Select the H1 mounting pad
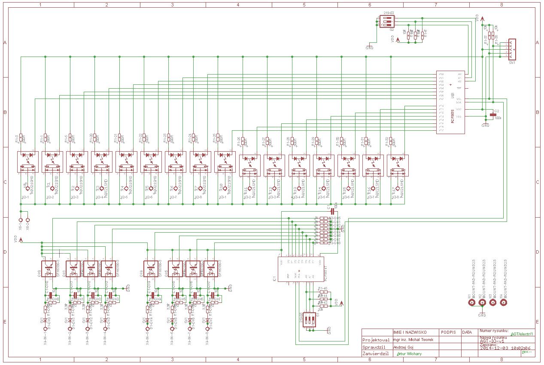The image size is (544, 365). coord(472,303)
